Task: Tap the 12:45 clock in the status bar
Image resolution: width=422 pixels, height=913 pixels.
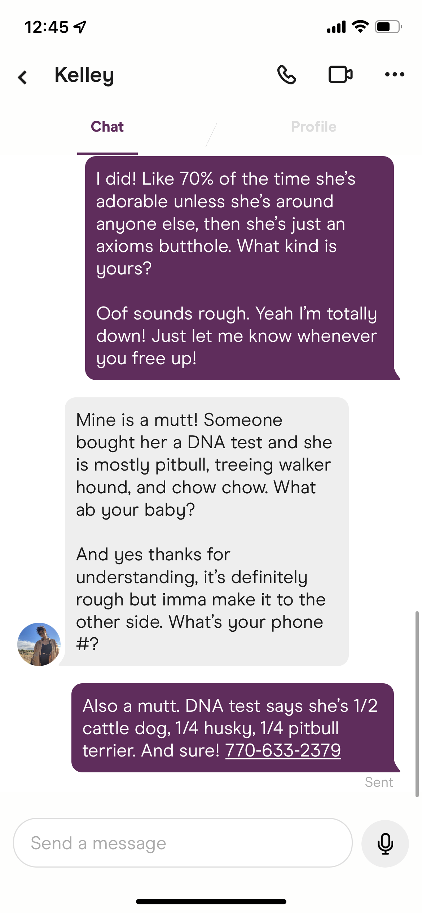Action: coord(46,26)
